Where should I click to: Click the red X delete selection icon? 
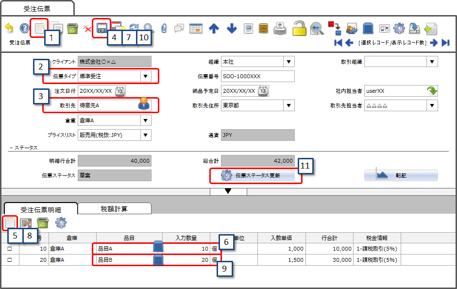[87, 29]
